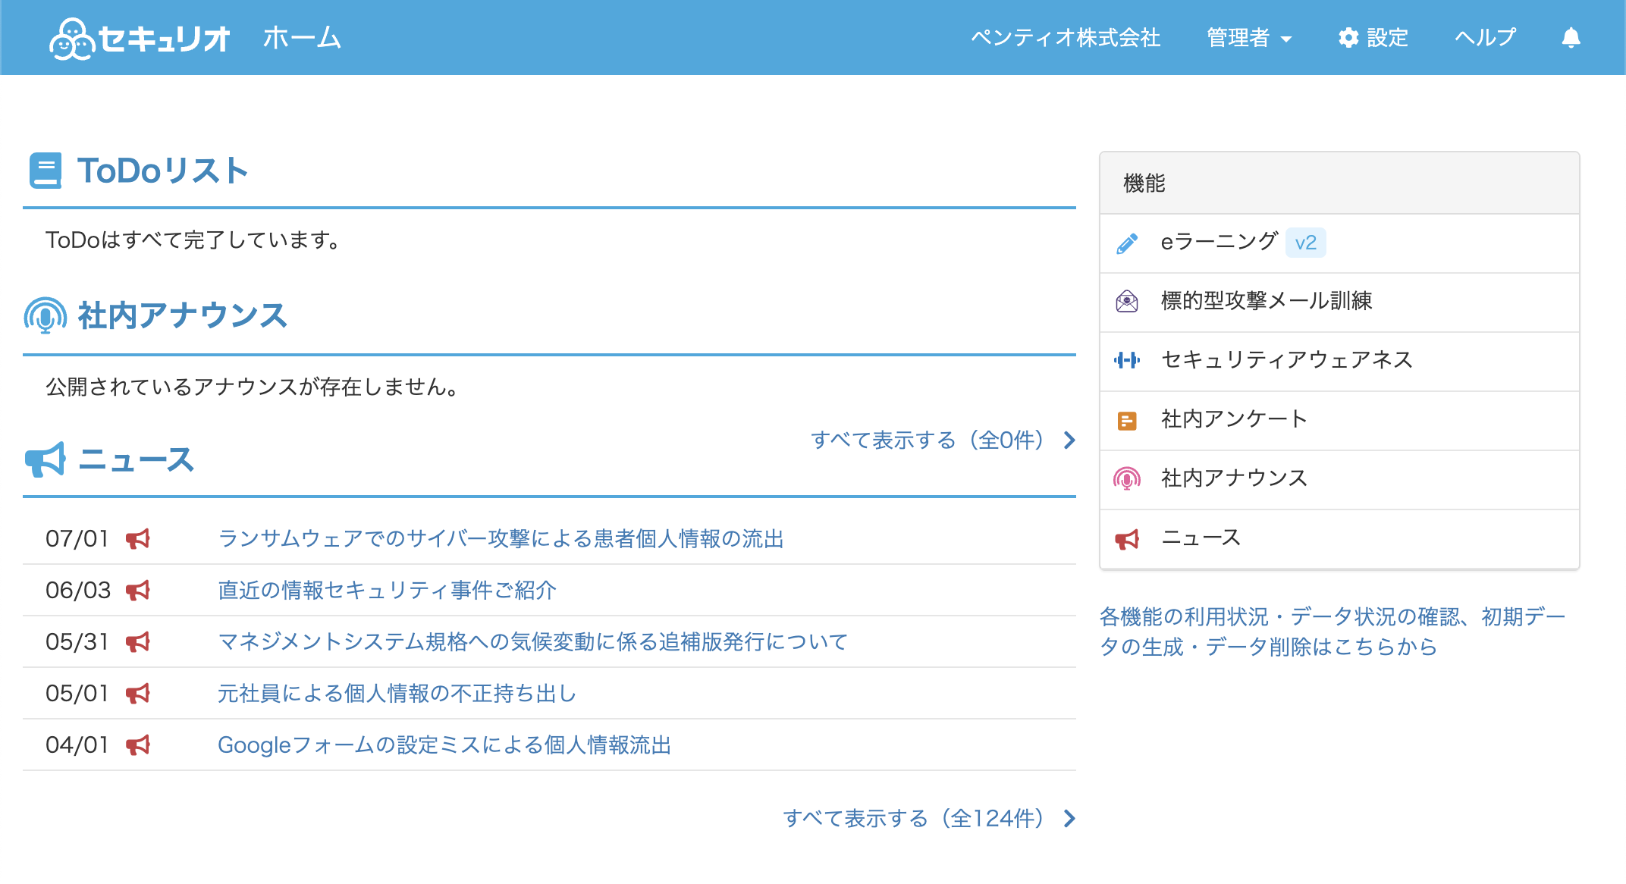The image size is (1626, 884).
Task: Click the 04/01 date text
Action: 77,745
